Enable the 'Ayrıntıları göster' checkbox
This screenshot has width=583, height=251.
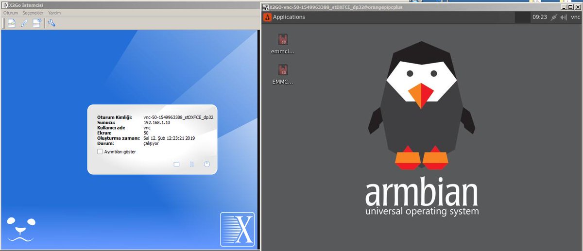(100, 151)
